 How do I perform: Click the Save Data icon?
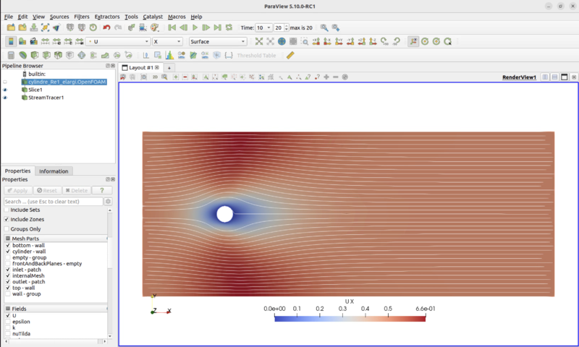coord(33,27)
